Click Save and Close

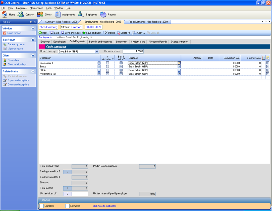(x=71, y=33)
